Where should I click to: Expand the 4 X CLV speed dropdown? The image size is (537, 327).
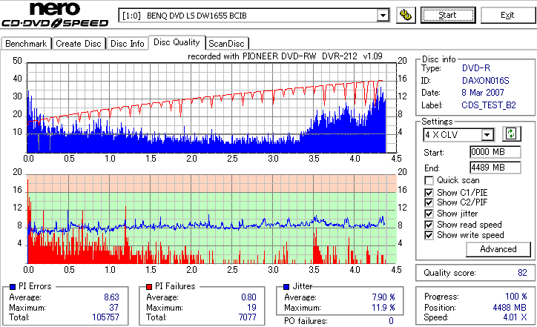click(x=487, y=134)
